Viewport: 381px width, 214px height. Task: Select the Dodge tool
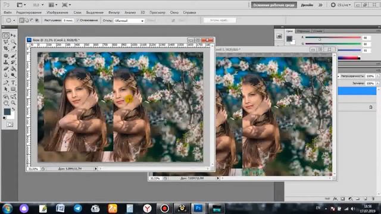(13, 75)
